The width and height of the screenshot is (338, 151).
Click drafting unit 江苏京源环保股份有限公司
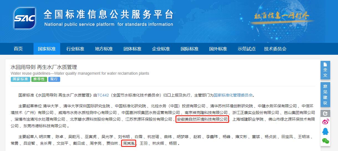click(149, 119)
